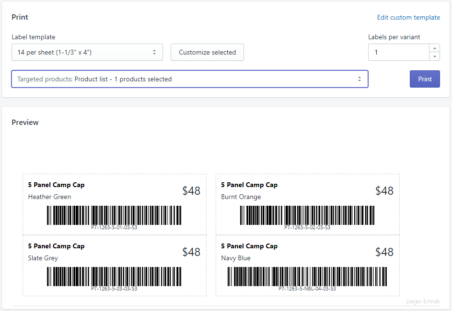This screenshot has height=311, width=452.
Task: Click the 5 Panel Camp Cap title above Heather Green
Action: [x=56, y=185]
